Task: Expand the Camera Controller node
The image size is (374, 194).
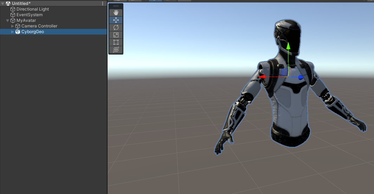Action: 13,26
